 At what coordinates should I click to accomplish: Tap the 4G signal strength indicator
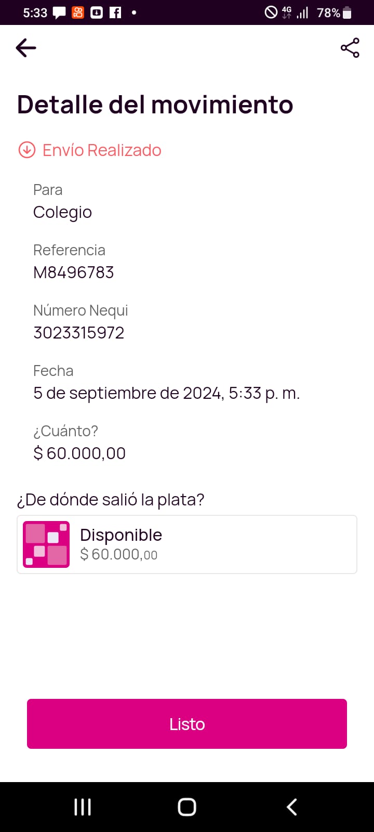click(x=295, y=12)
